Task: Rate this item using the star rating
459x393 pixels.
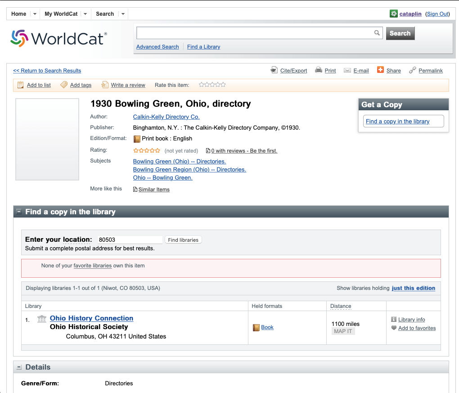Action: click(212, 85)
